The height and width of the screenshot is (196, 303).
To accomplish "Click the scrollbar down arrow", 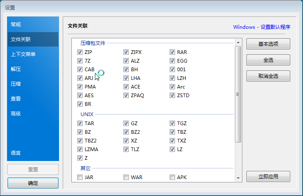I will (238, 178).
